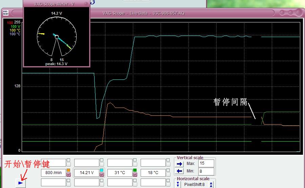The width and height of the screenshot is (305, 188).
Task: Enable checkbox of empty field below 800 /min
Action: (x=68, y=184)
